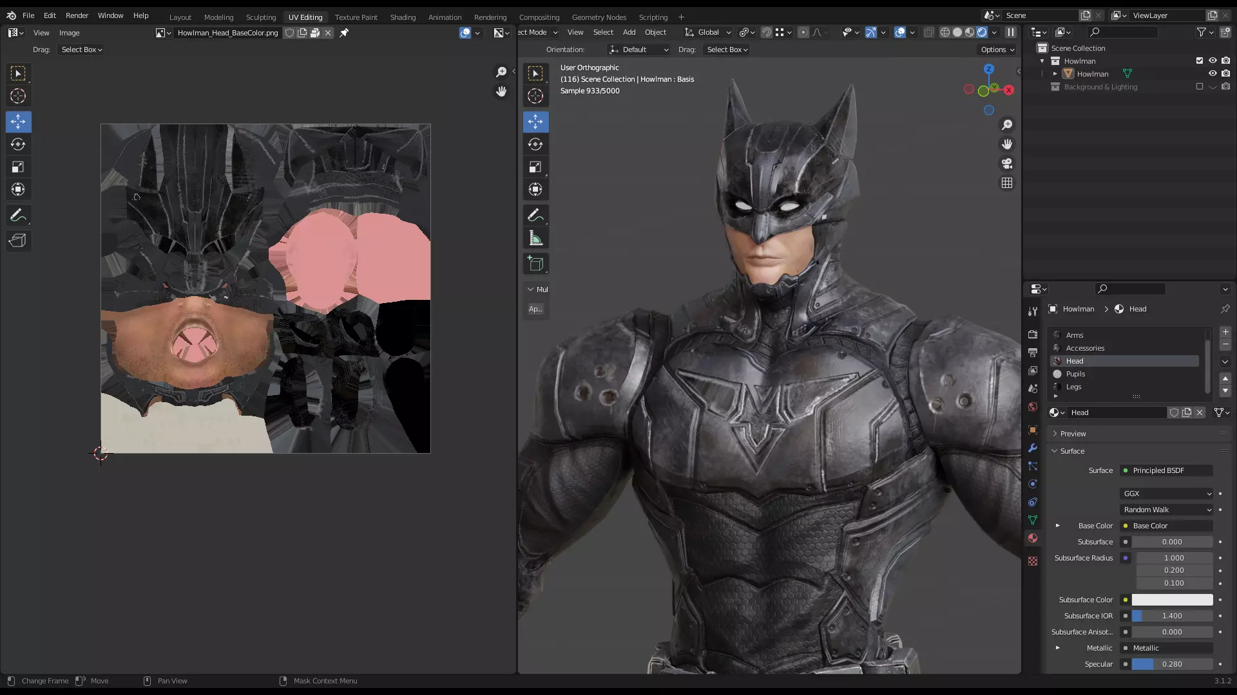Select the Rotate tool in the UV editor
The image size is (1237, 695).
(18, 144)
